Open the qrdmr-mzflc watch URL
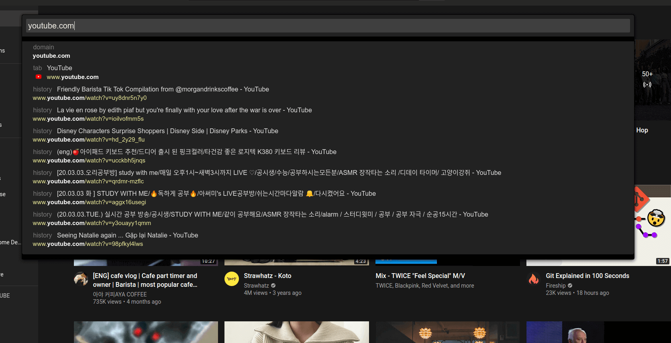 click(88, 181)
